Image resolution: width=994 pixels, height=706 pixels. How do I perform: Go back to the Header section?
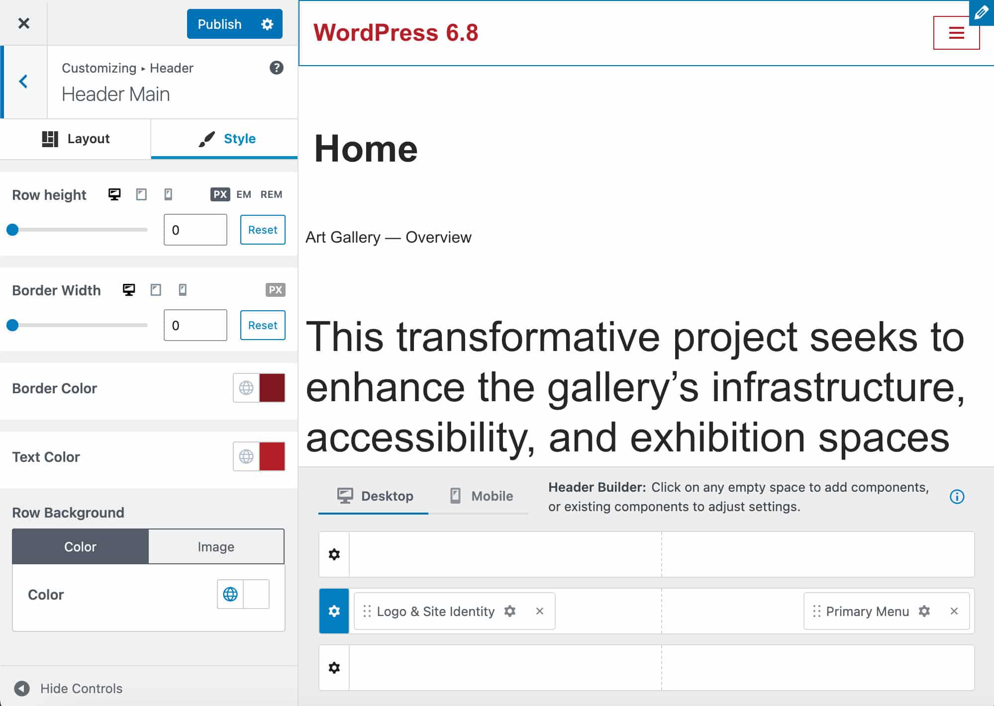(23, 82)
